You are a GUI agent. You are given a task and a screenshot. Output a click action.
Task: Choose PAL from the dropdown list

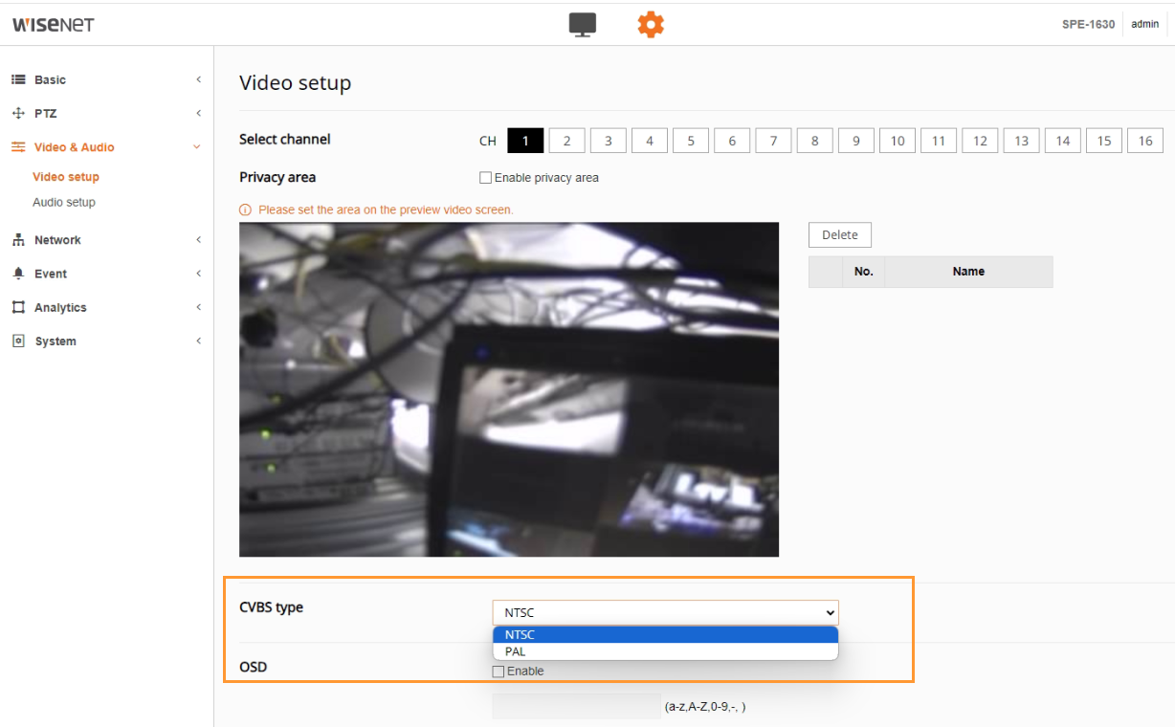tap(665, 651)
